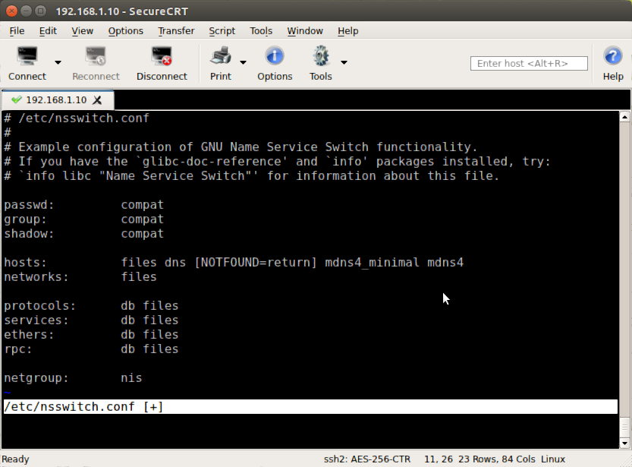Click the 'networks:' entry
The width and height of the screenshot is (632, 467).
click(36, 277)
